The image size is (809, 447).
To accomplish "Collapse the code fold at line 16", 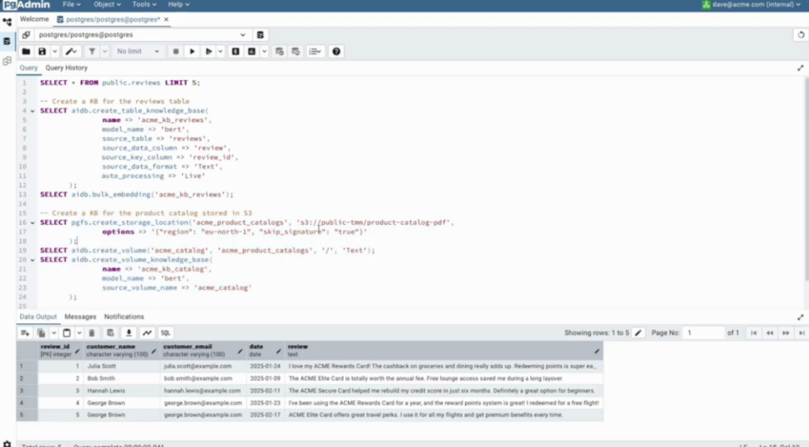I will (x=32, y=222).
